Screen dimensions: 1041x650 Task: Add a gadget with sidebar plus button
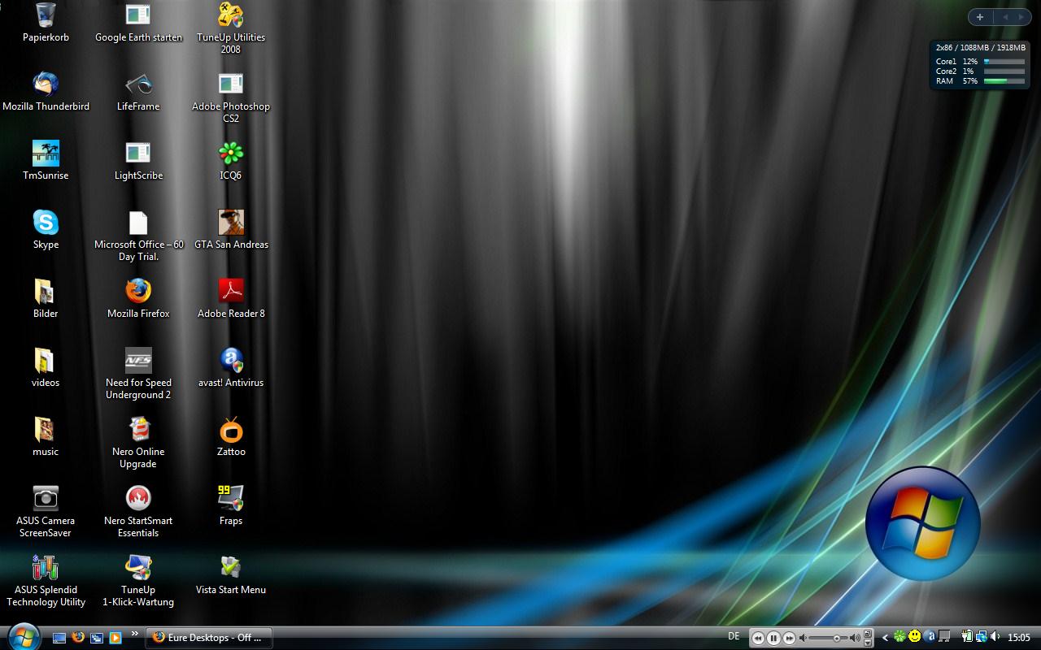pyautogui.click(x=980, y=17)
